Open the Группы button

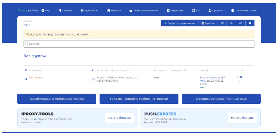[x=208, y=23]
